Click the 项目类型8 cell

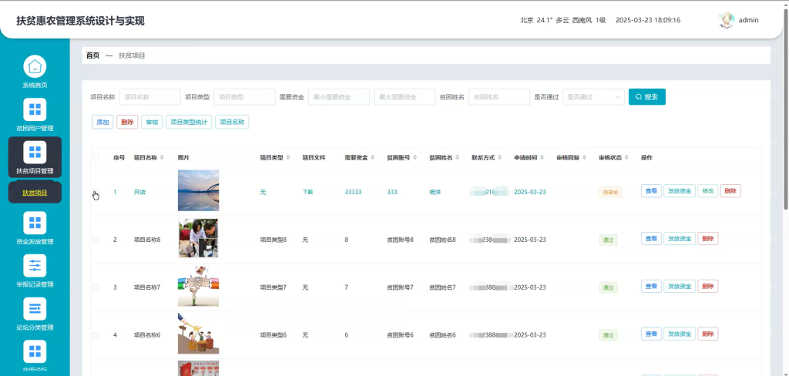coord(274,240)
